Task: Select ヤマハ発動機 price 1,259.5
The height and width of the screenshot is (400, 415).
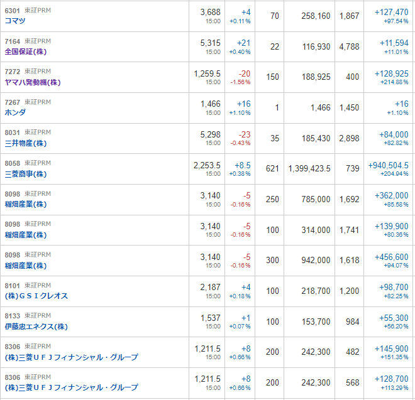Action: (207, 73)
